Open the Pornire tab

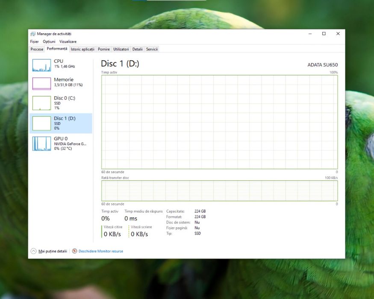pyautogui.click(x=104, y=49)
